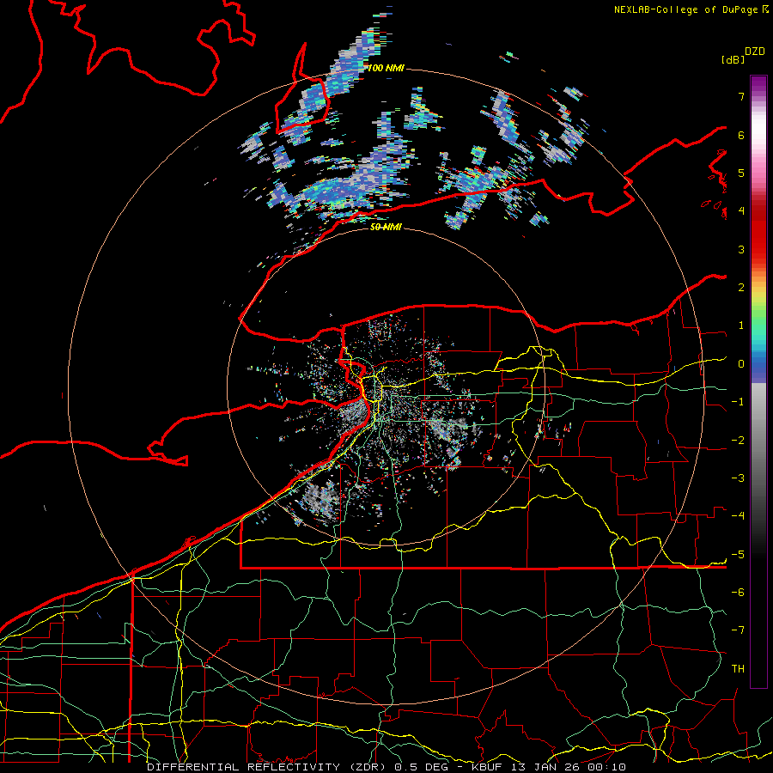Click the 00:10 timestamp
The image size is (773, 773).
(x=606, y=767)
